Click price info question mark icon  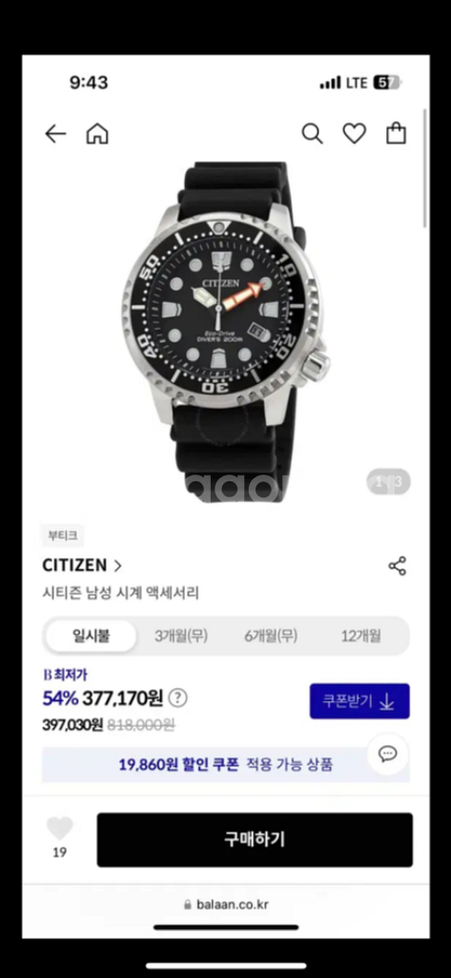178,698
